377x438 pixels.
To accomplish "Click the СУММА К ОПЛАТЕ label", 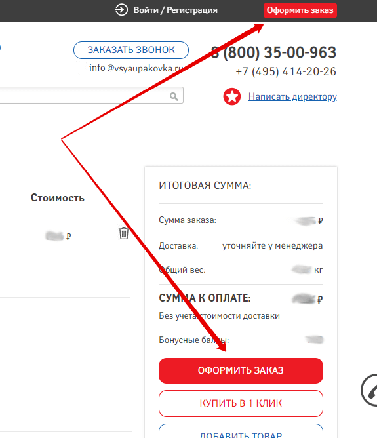I will pyautogui.click(x=205, y=298).
